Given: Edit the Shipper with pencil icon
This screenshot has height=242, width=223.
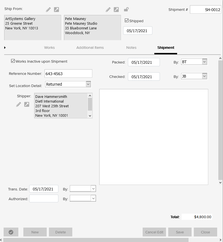Looking at the screenshot, I should pyautogui.click(x=19, y=105).
